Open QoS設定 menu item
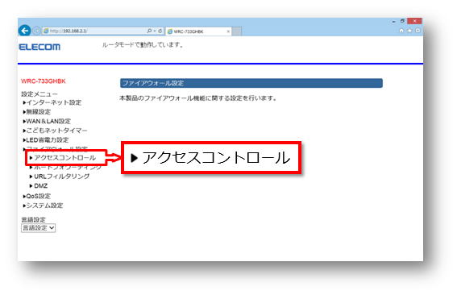Screen dimensions: 457x295 37,196
